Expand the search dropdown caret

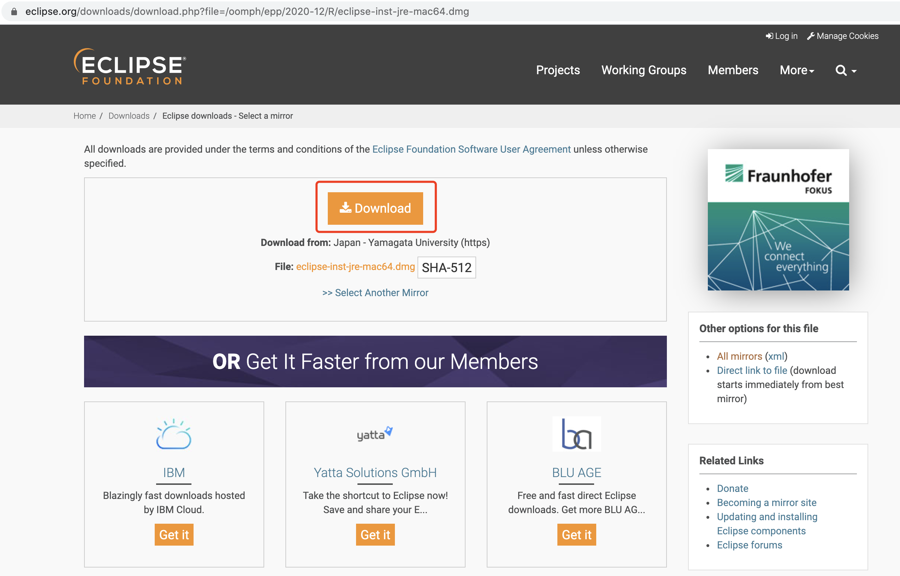tap(854, 71)
